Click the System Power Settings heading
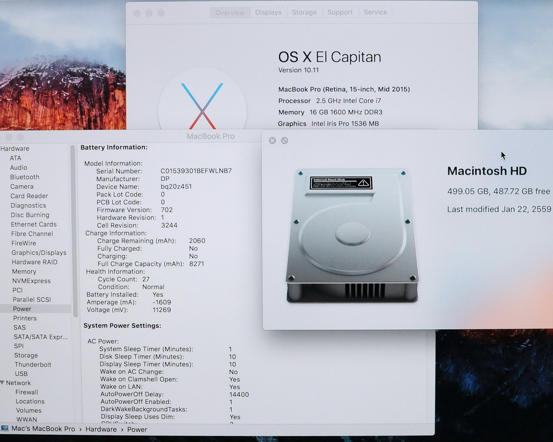Screen dimensions: 553x442 click(x=122, y=325)
